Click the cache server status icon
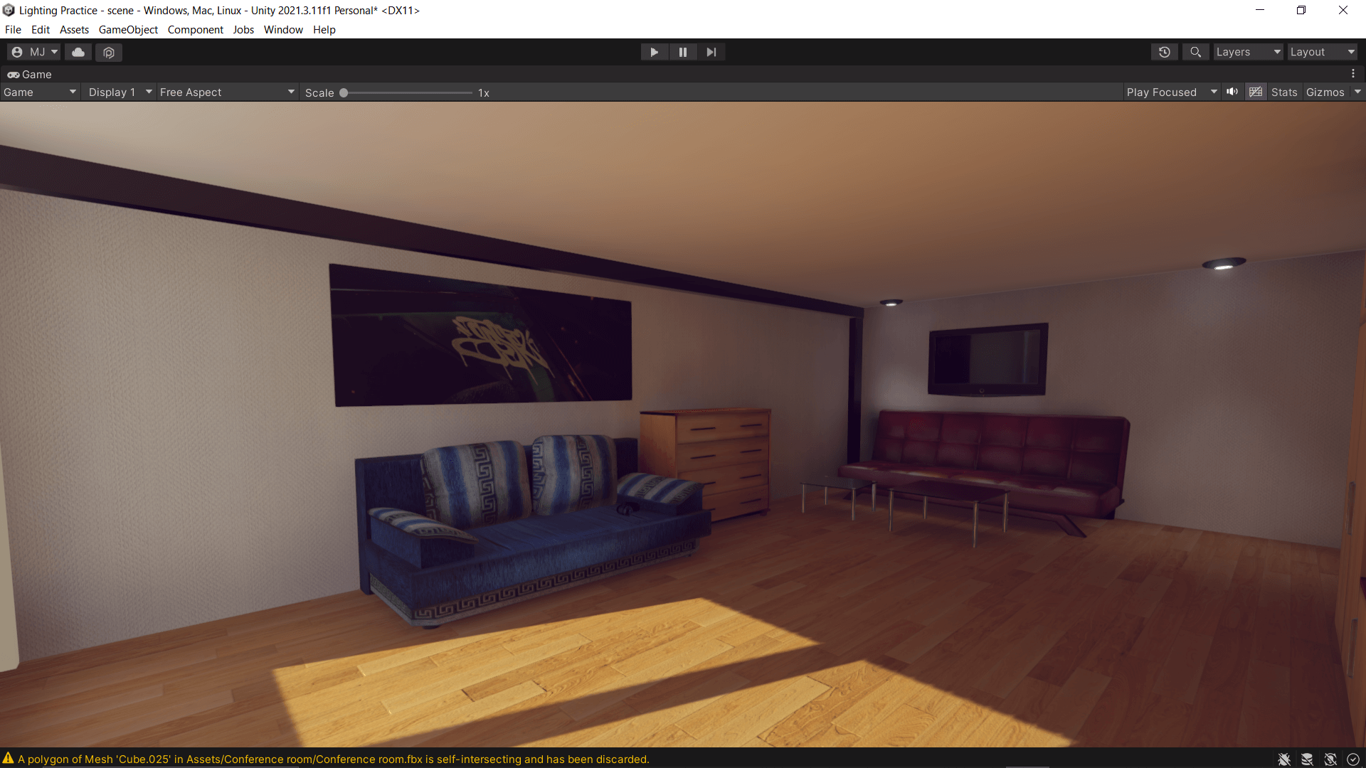1366x768 pixels. (1307, 759)
